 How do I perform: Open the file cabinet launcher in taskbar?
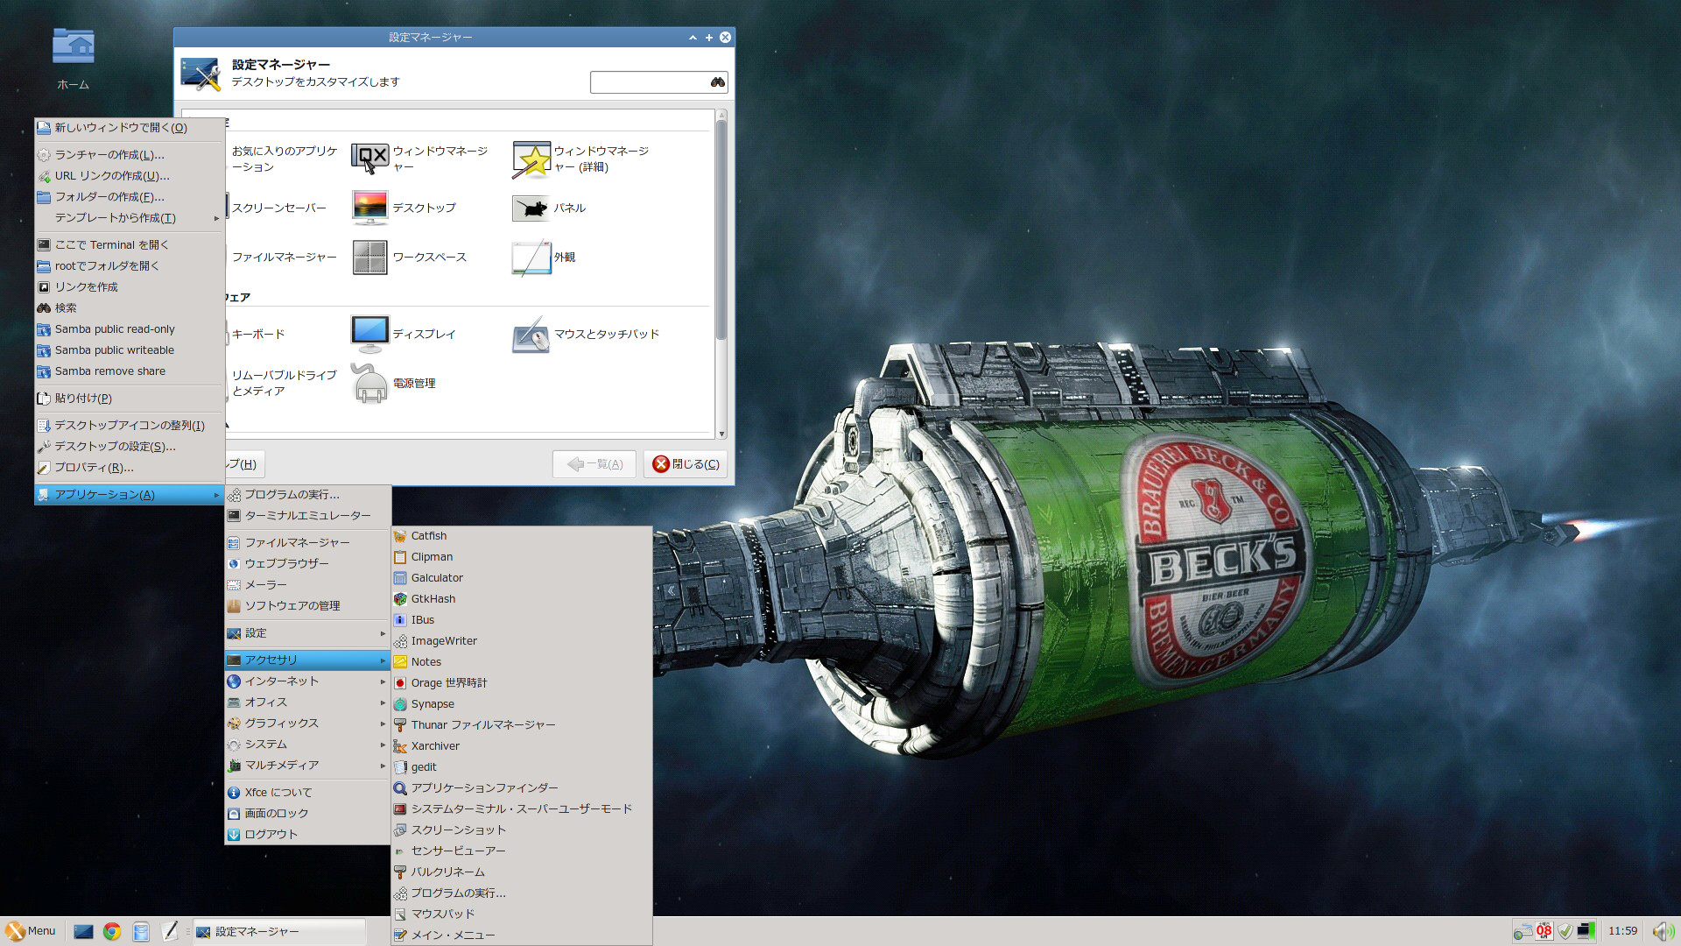tap(141, 931)
